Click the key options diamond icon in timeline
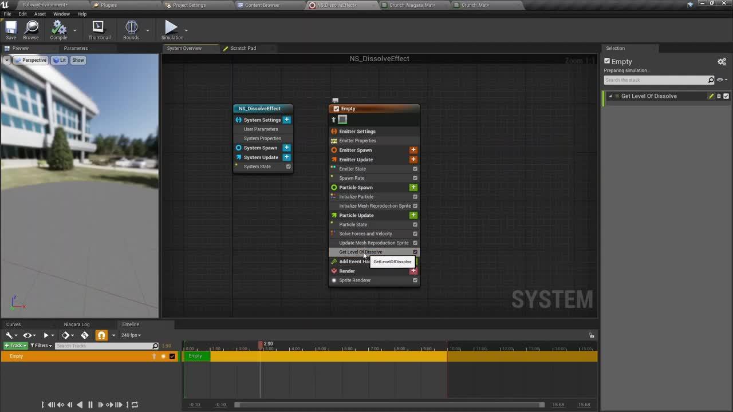The image size is (733, 412). pyautogui.click(x=65, y=335)
